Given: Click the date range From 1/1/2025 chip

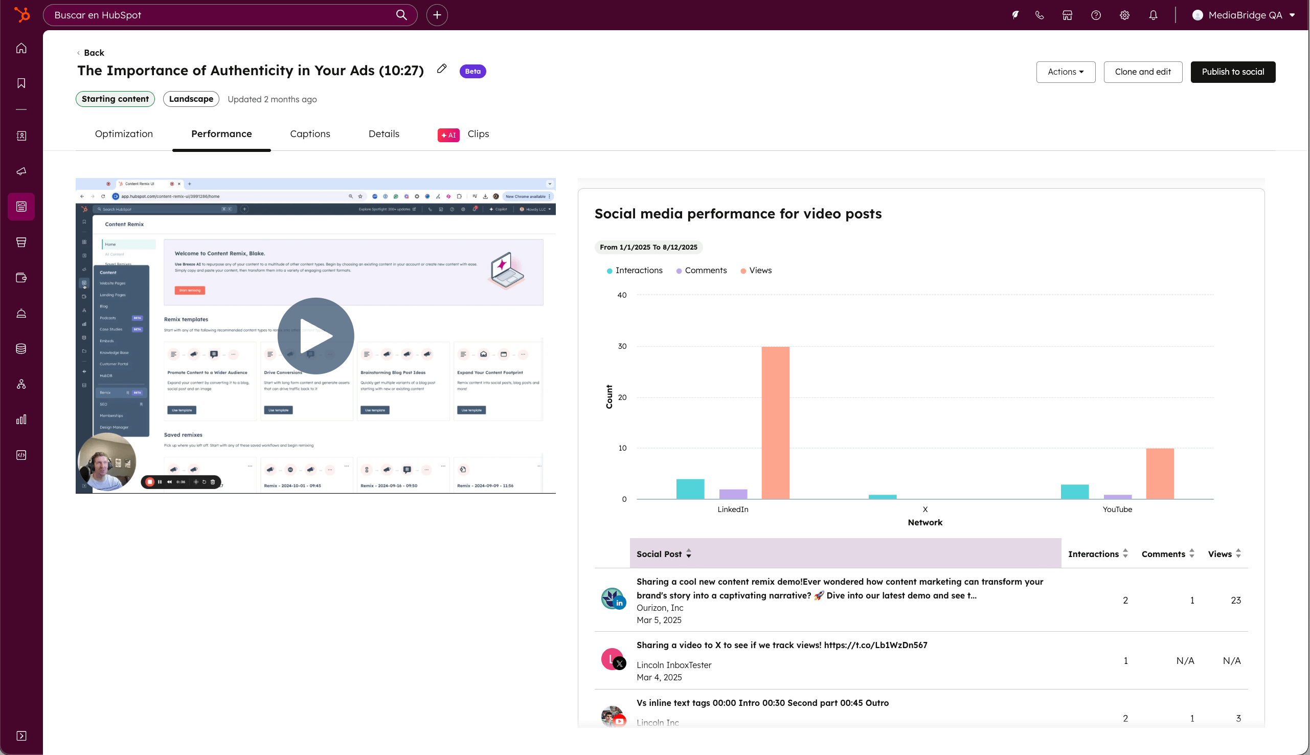Looking at the screenshot, I should tap(648, 248).
